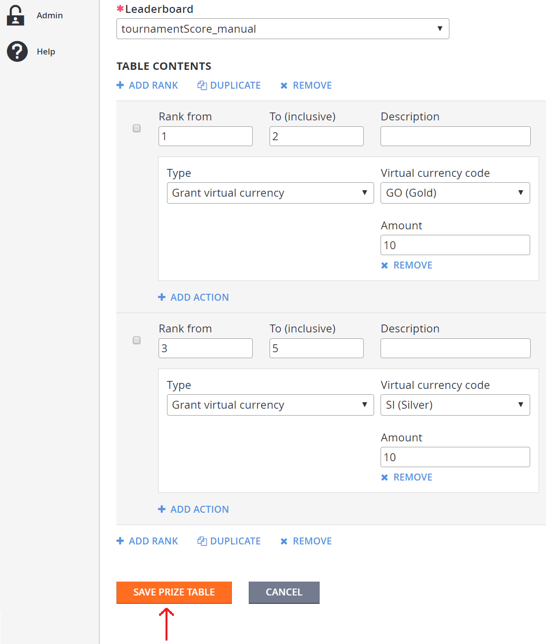Select the rank 3 to 5 checkbox
This screenshot has height=644, width=550.
(137, 340)
